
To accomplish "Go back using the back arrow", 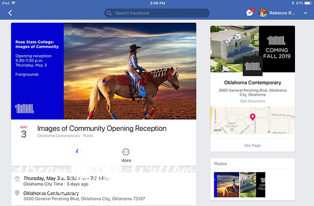I will coord(10,13).
